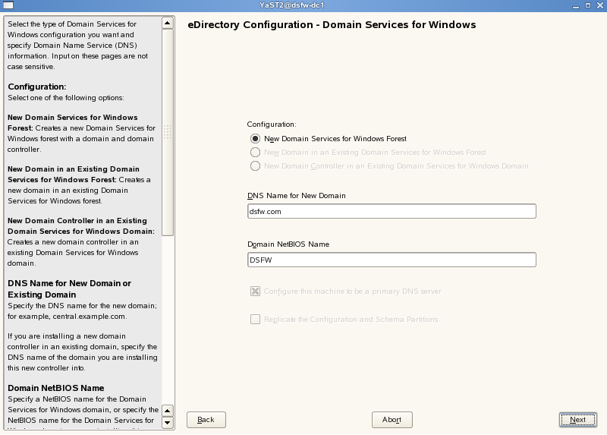The width and height of the screenshot is (607, 435).
Task: Choose New Domain in an Existing Forest option
Action: pos(255,153)
